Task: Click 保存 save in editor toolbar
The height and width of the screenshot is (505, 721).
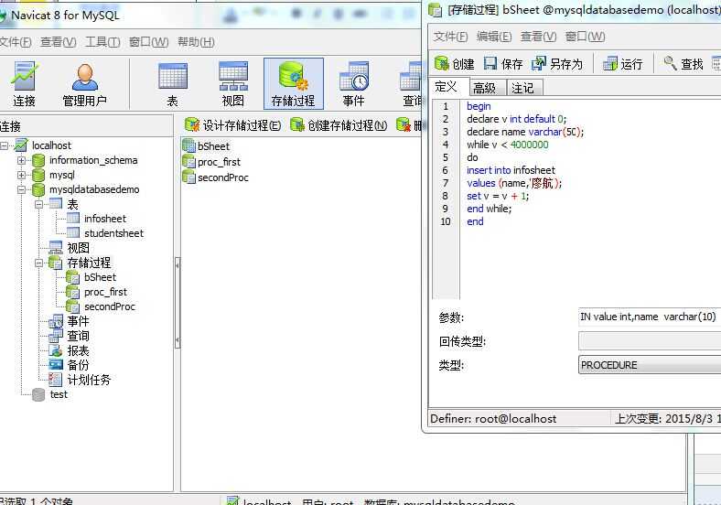Action: (x=503, y=63)
